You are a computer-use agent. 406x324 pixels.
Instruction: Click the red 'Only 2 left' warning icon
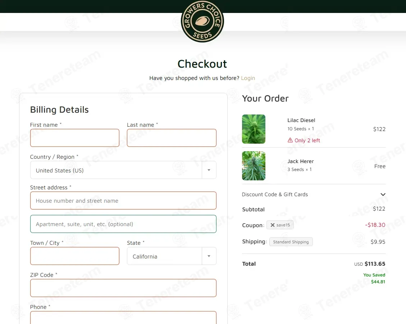coord(290,140)
